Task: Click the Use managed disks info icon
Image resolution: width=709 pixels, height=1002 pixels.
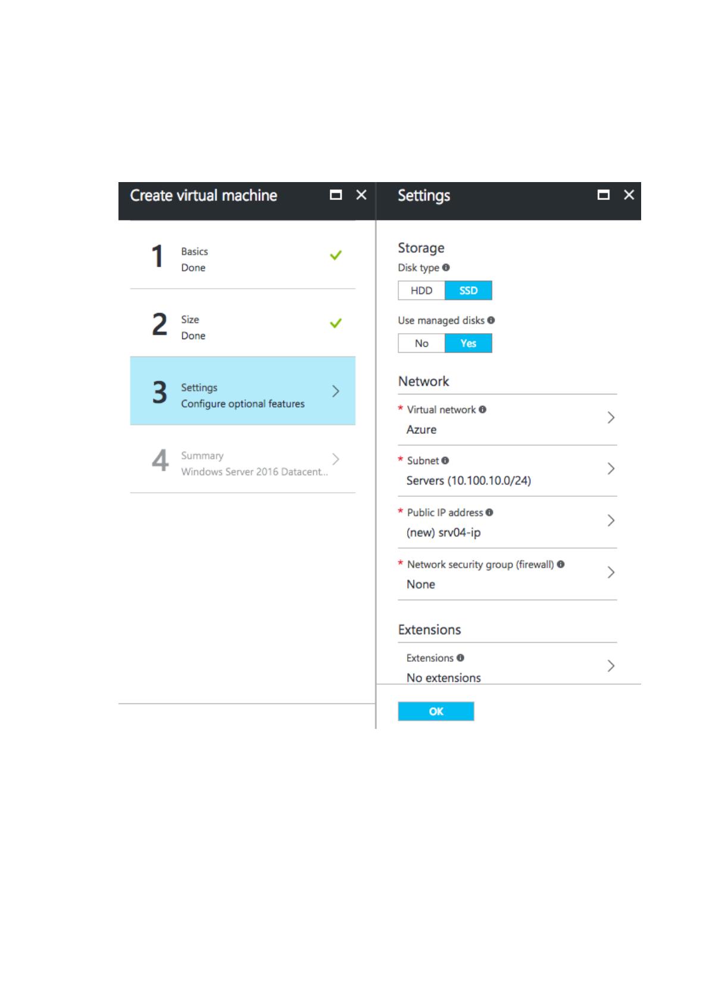Action: (x=491, y=320)
